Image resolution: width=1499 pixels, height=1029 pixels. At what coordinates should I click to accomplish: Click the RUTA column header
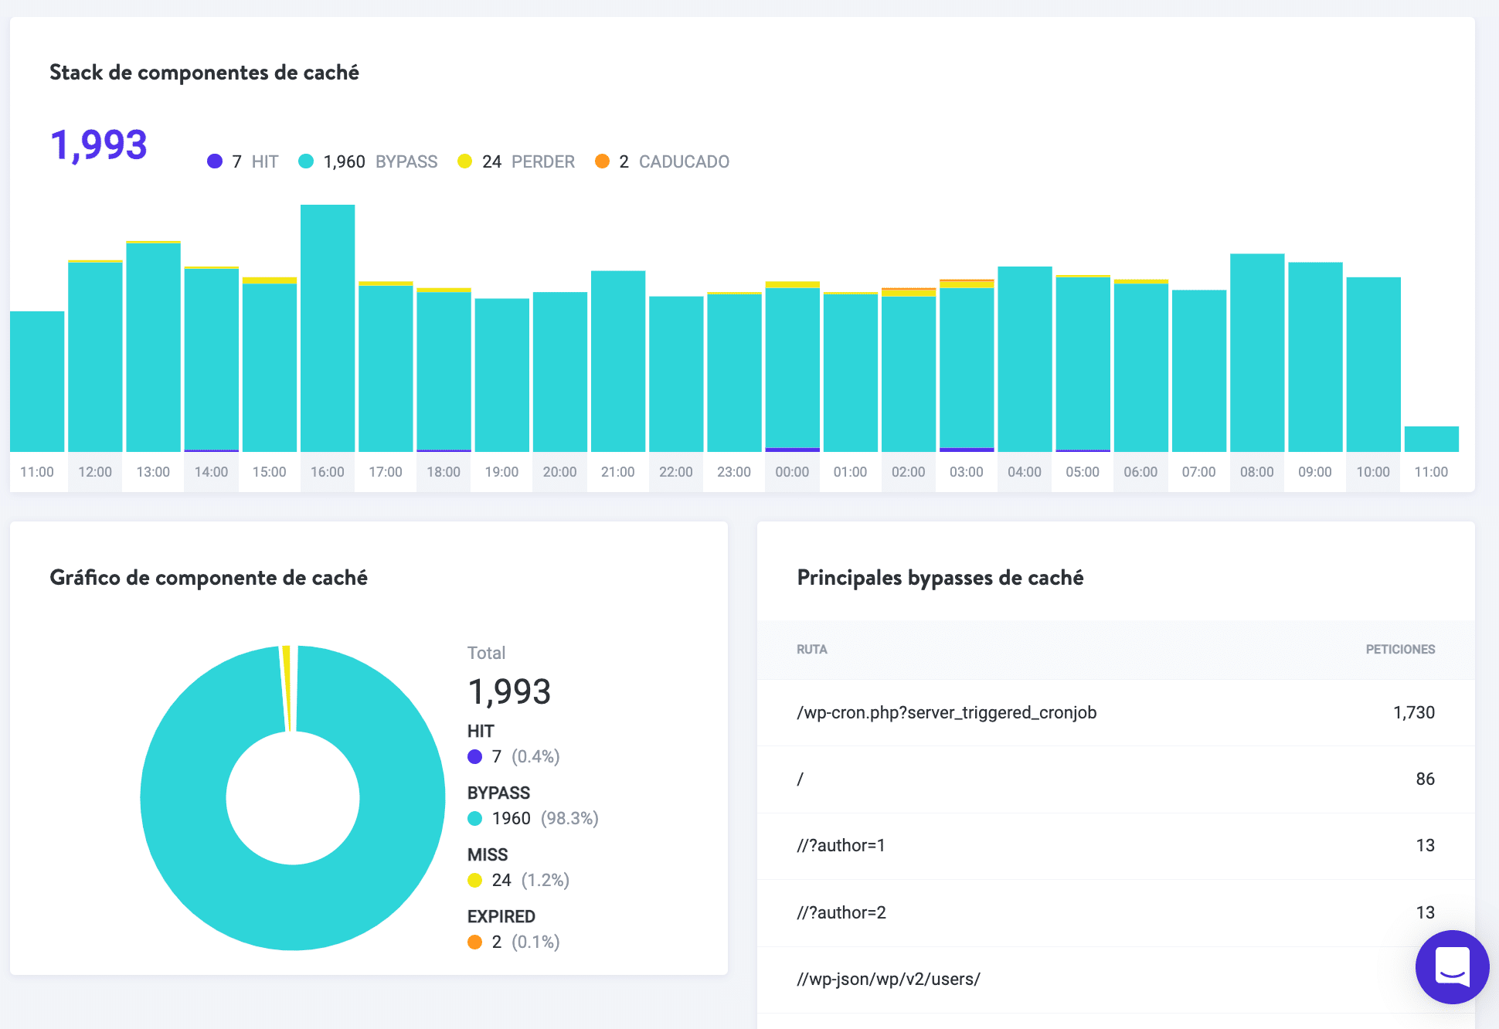(811, 650)
